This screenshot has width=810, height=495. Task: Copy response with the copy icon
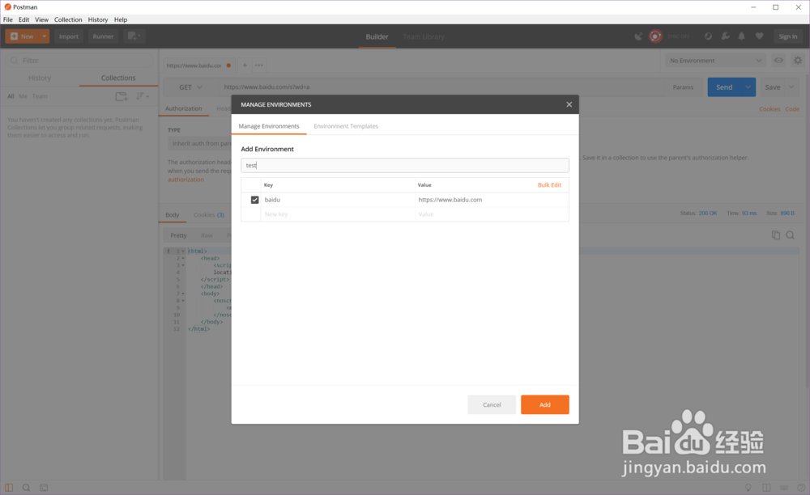[x=775, y=235]
